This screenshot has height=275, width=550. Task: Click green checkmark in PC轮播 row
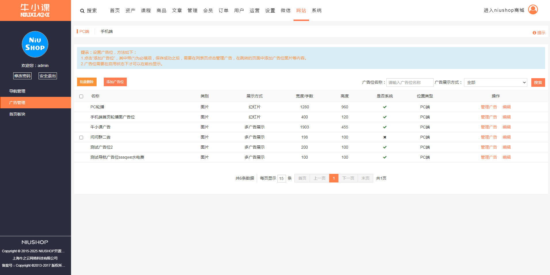[x=385, y=107]
